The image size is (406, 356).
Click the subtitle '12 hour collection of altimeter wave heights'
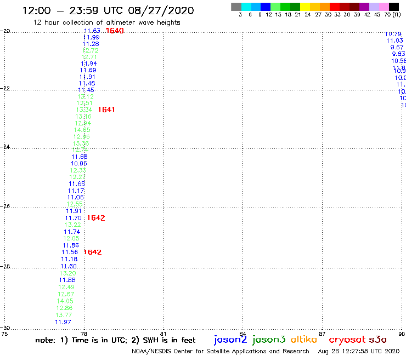(106, 22)
